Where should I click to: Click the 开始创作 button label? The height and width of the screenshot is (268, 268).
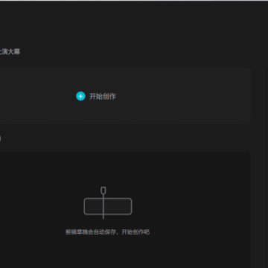[x=103, y=96]
